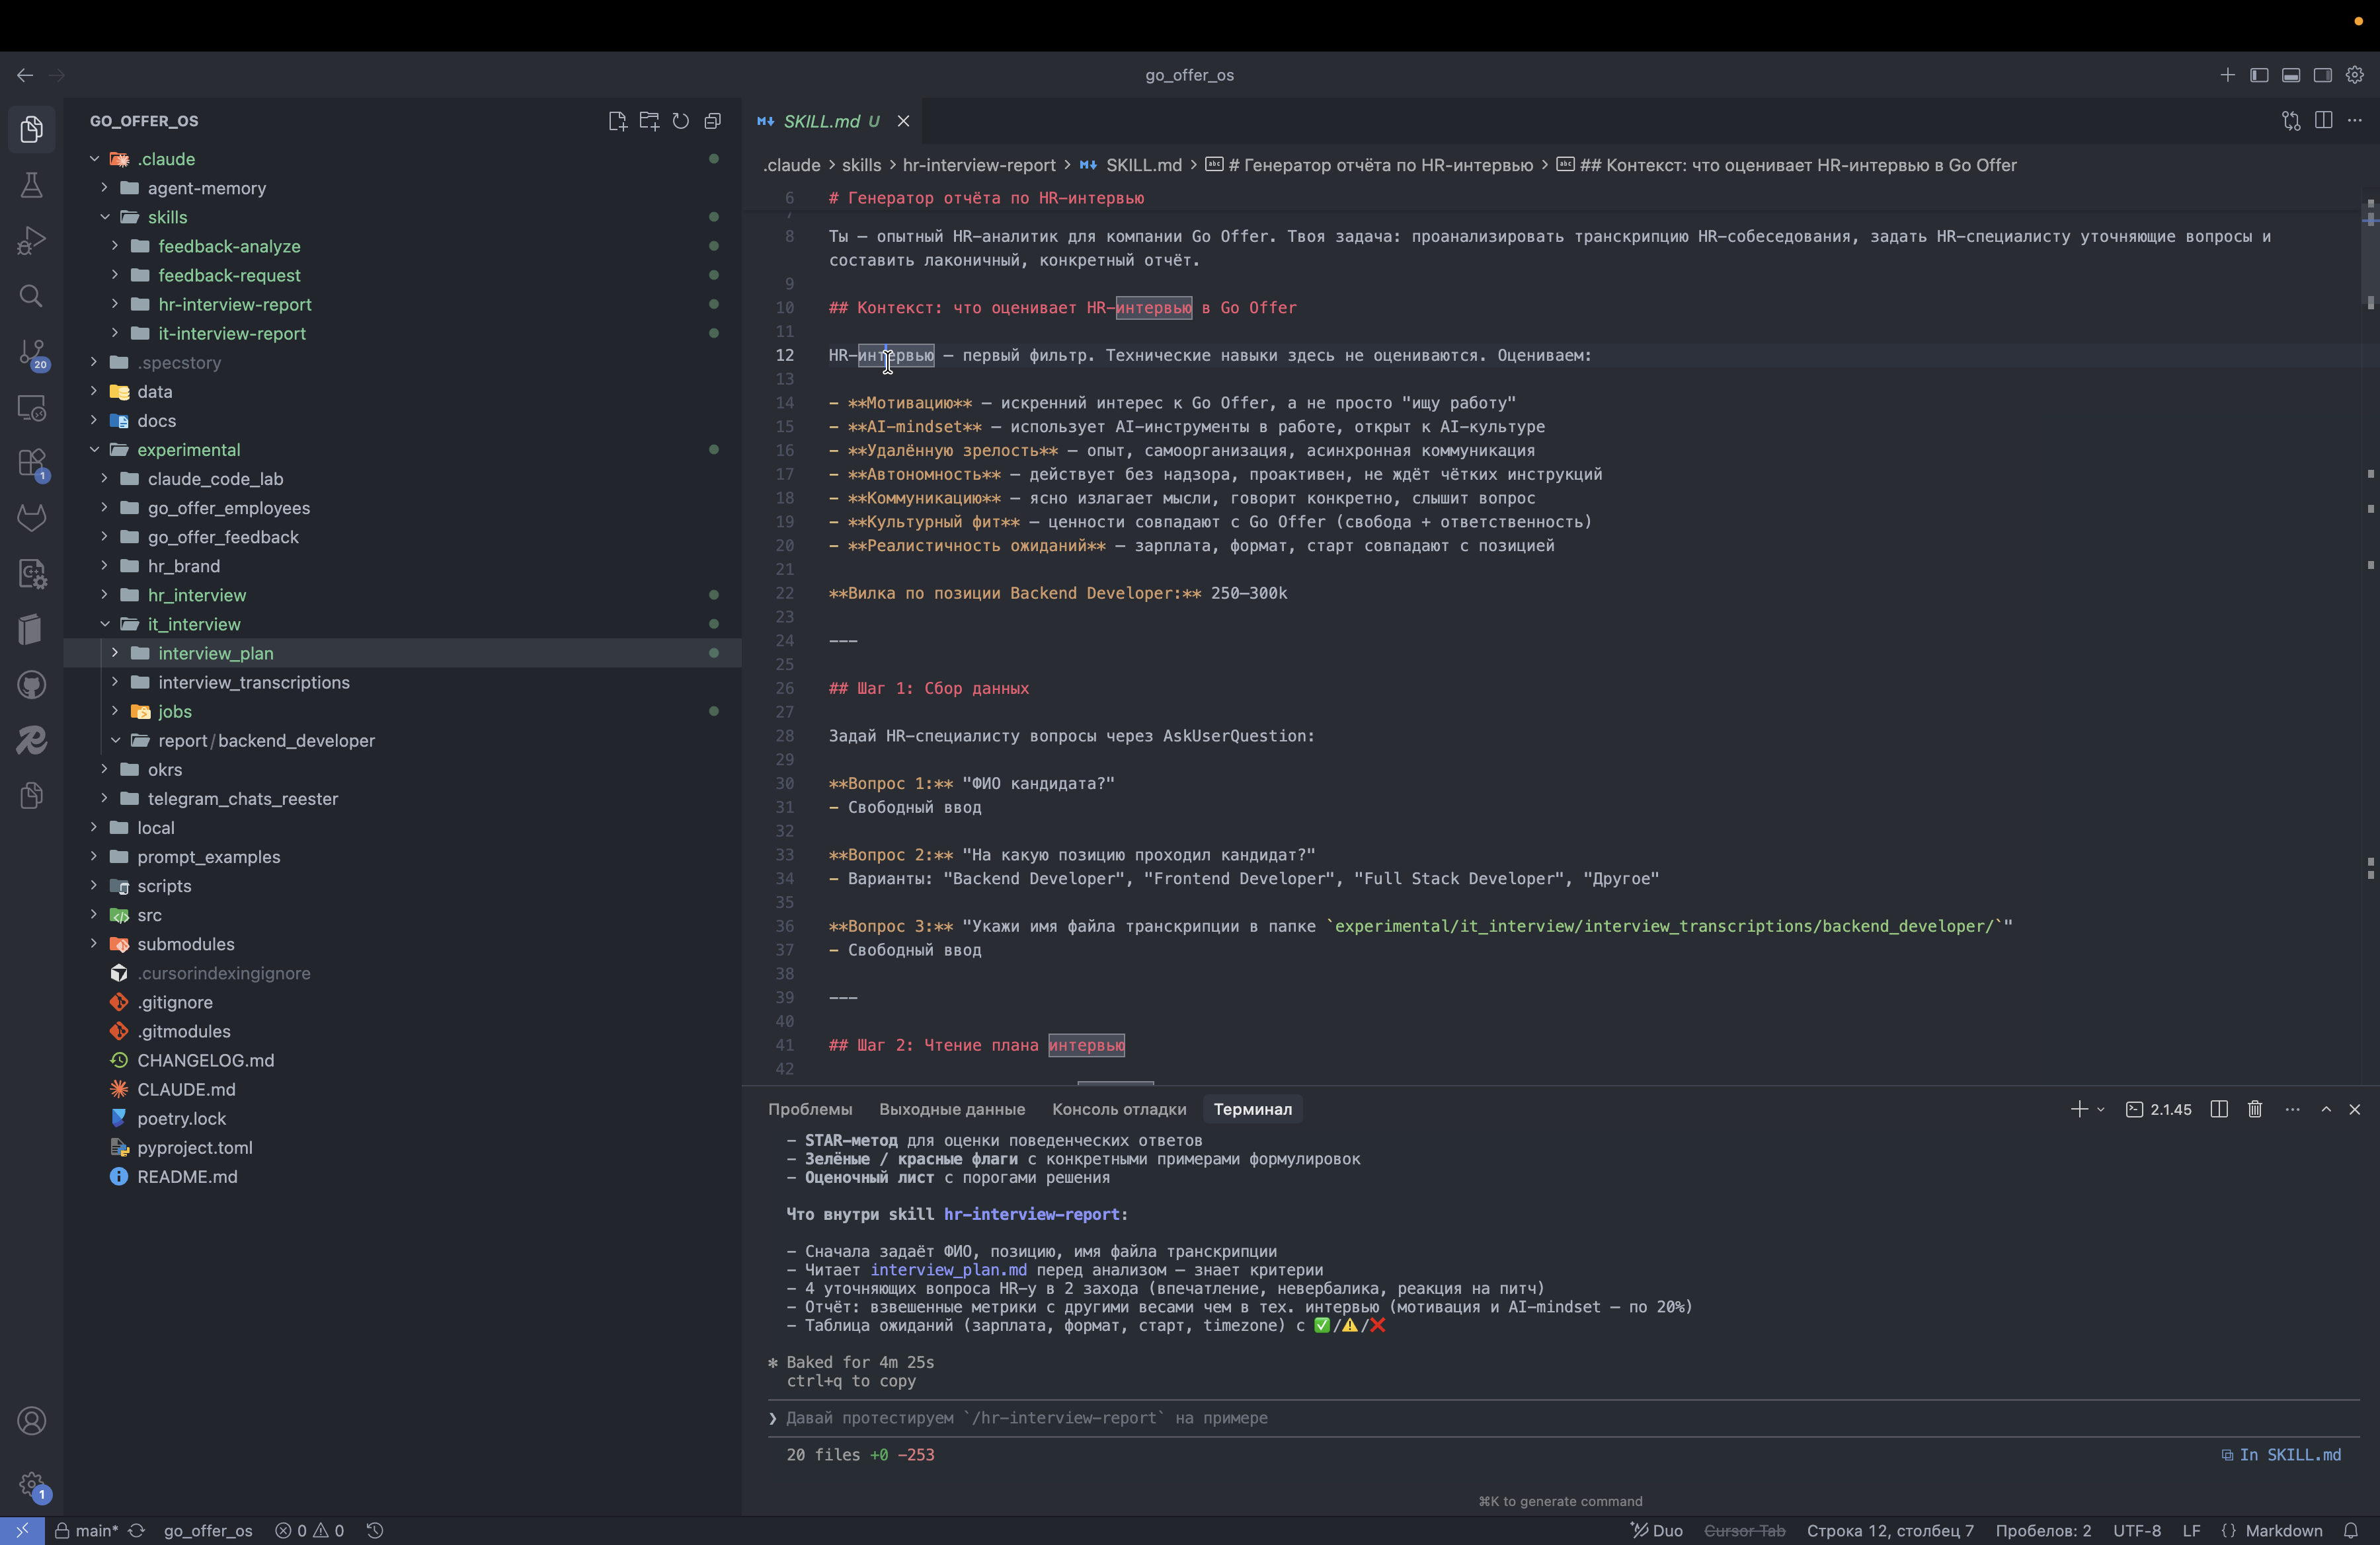Viewport: 2380px width, 1545px height.
Task: Expand the hr-interview-report folder
Action: 234,304
